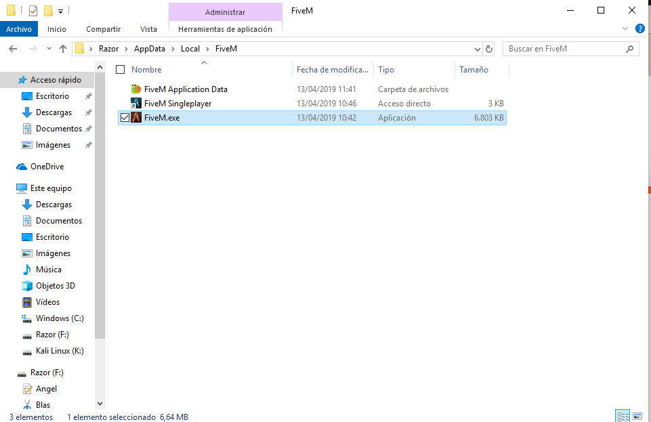651x422 pixels.
Task: Click navigation pane scroll up arrow
Action: (100, 67)
